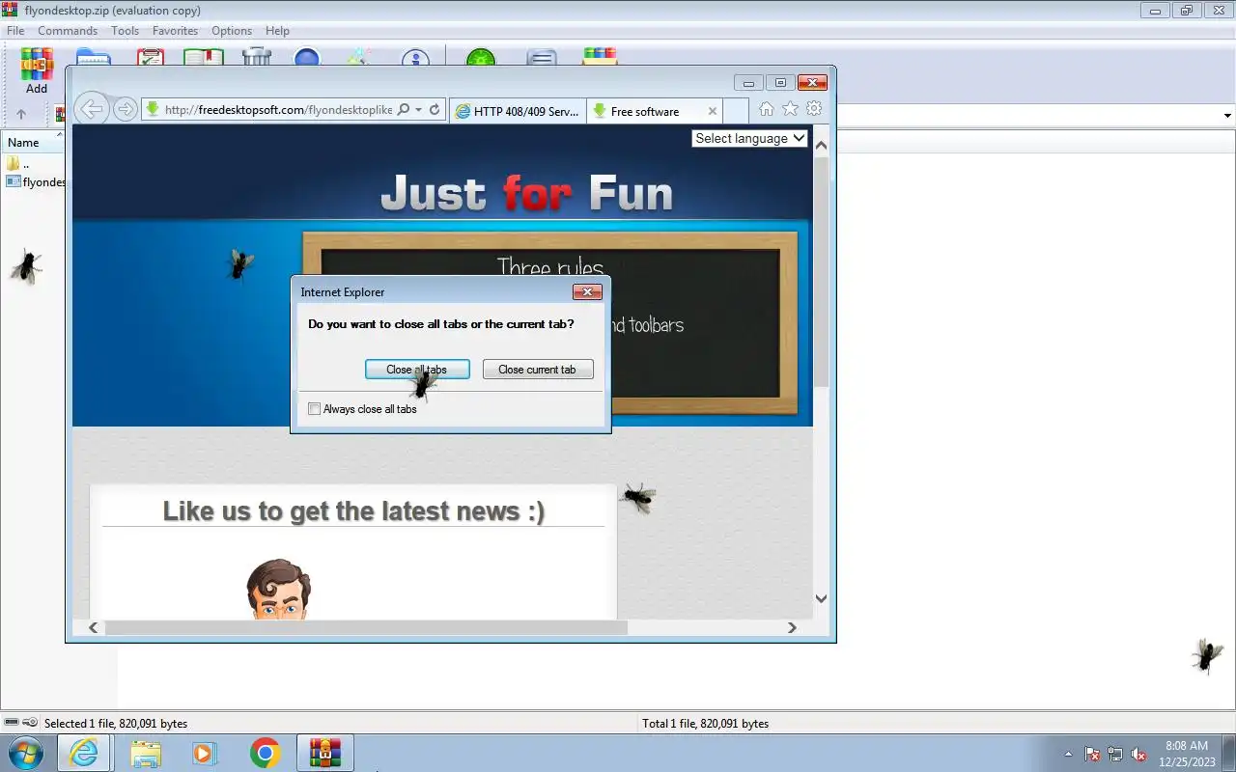Screen dimensions: 1236x772
Task: Open the address bar autocomplete dropdown arrow
Action: click(418, 110)
